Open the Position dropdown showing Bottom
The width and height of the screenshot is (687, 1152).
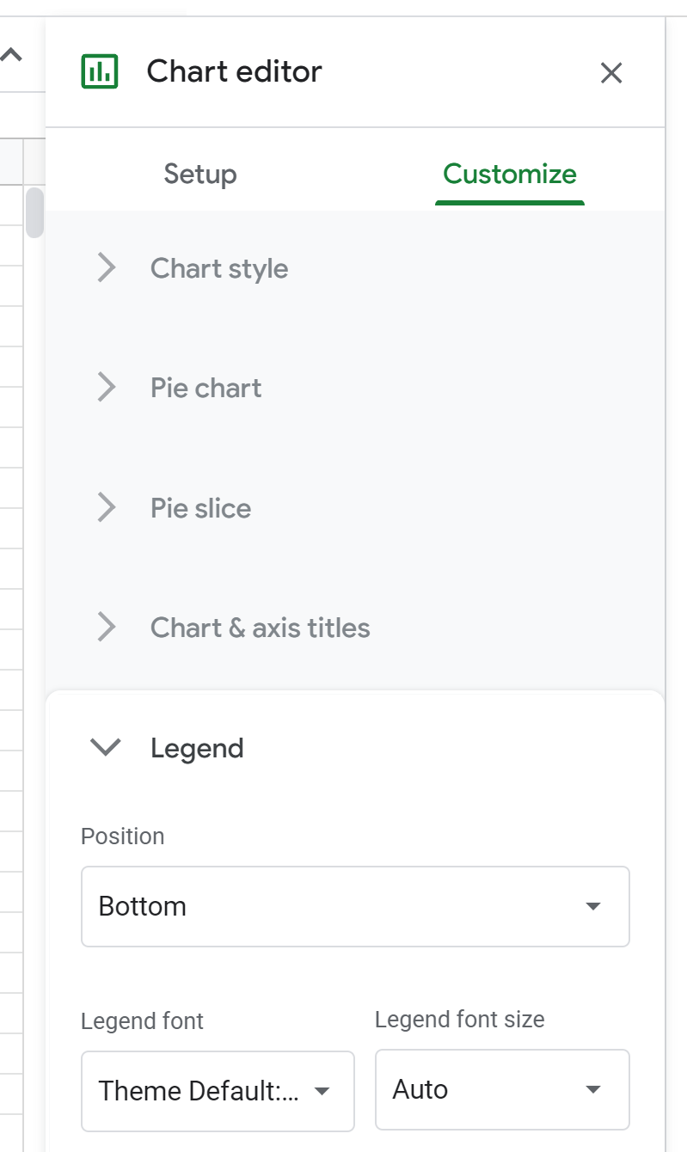tap(355, 906)
